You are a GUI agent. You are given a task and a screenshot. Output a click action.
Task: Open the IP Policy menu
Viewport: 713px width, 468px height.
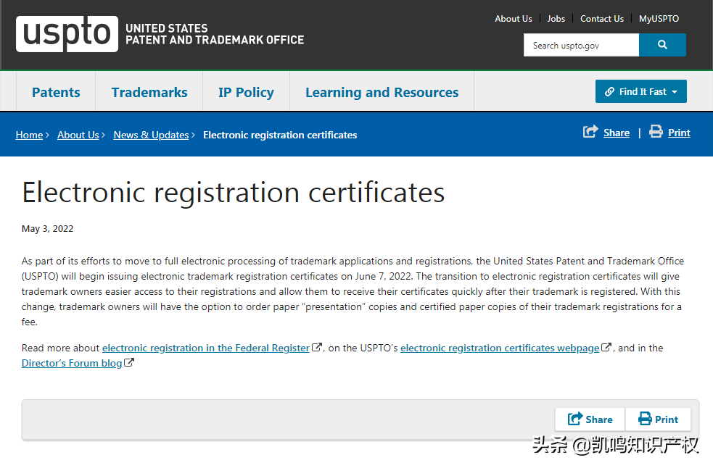[246, 92]
